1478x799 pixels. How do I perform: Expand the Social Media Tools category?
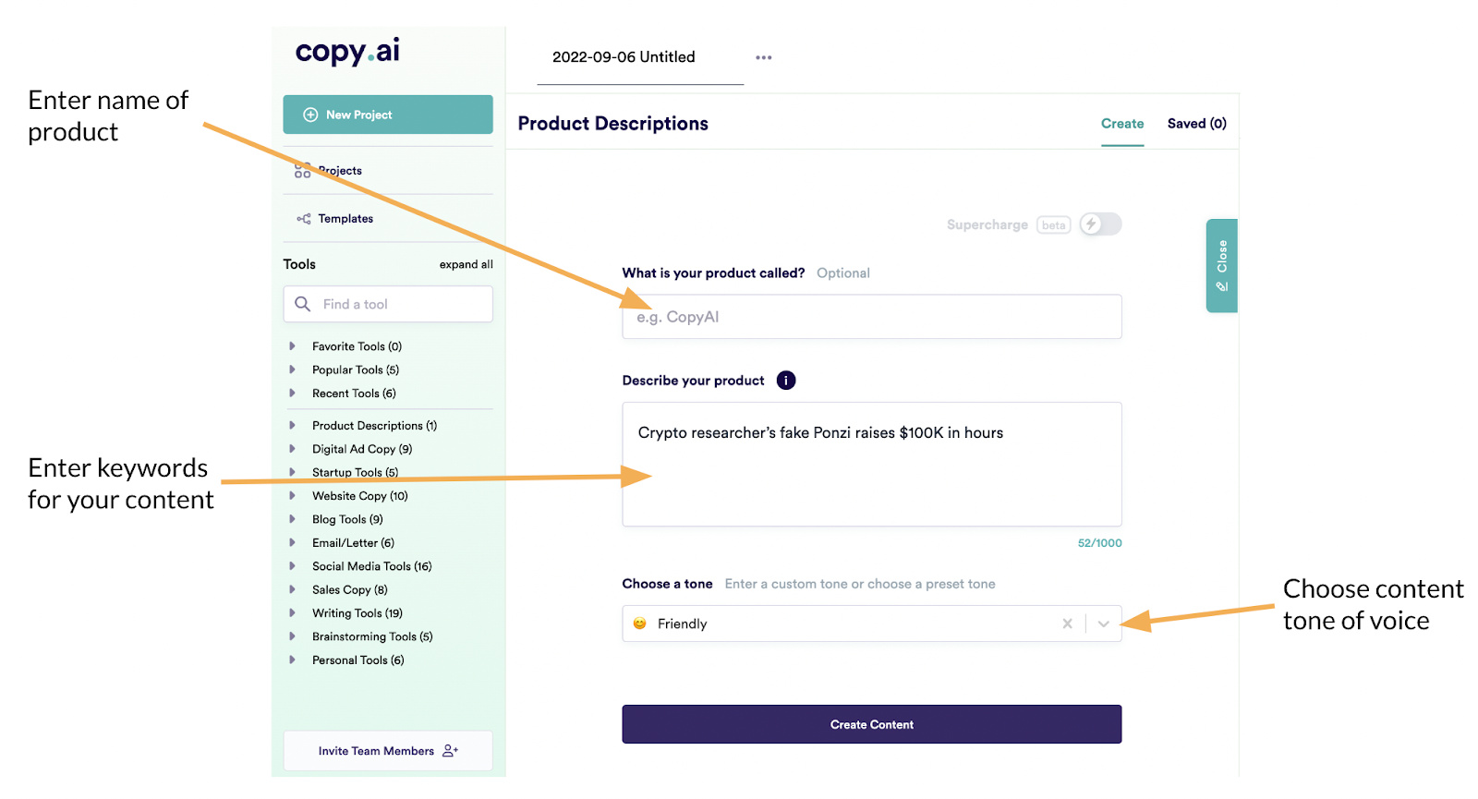293,566
